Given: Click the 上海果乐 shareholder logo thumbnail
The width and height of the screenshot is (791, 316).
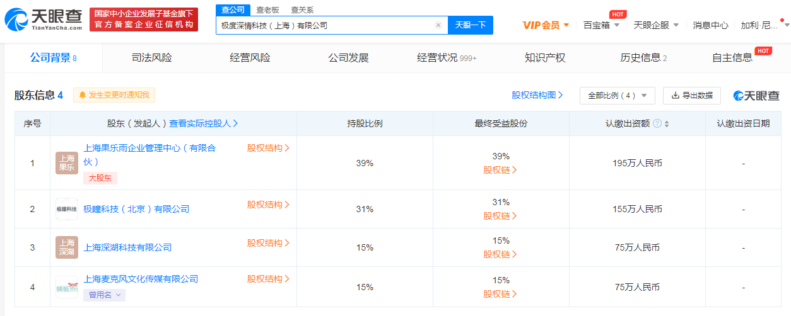Looking at the screenshot, I should [67, 162].
